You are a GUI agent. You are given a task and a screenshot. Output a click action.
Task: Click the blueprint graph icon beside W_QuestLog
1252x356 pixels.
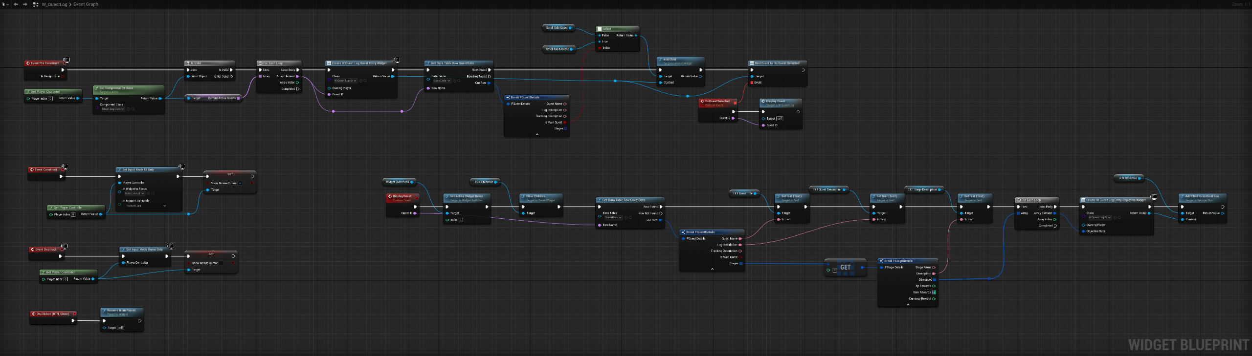point(35,4)
